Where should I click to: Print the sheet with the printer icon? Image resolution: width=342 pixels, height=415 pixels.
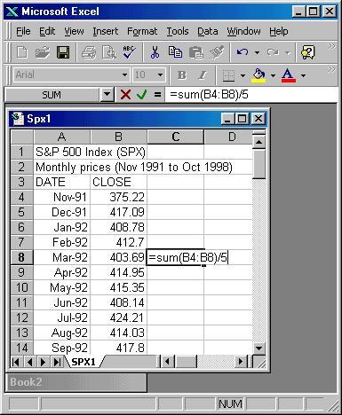[x=89, y=53]
